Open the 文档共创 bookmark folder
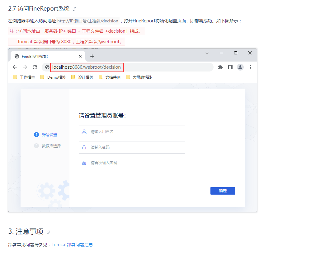Viewport: 325px width, 263px height. [110, 77]
